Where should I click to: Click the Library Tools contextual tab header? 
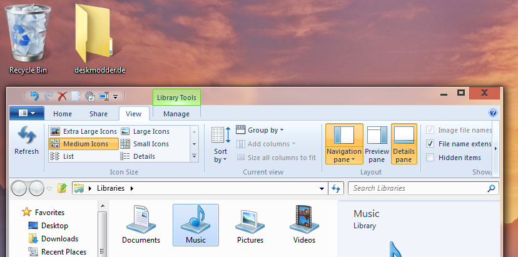point(176,98)
